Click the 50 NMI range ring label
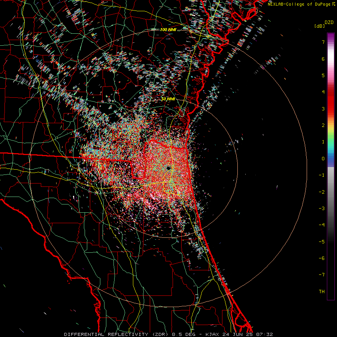The image size is (337, 337). pyautogui.click(x=168, y=99)
